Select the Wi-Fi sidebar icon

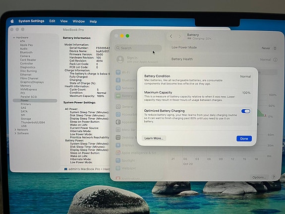(118, 72)
